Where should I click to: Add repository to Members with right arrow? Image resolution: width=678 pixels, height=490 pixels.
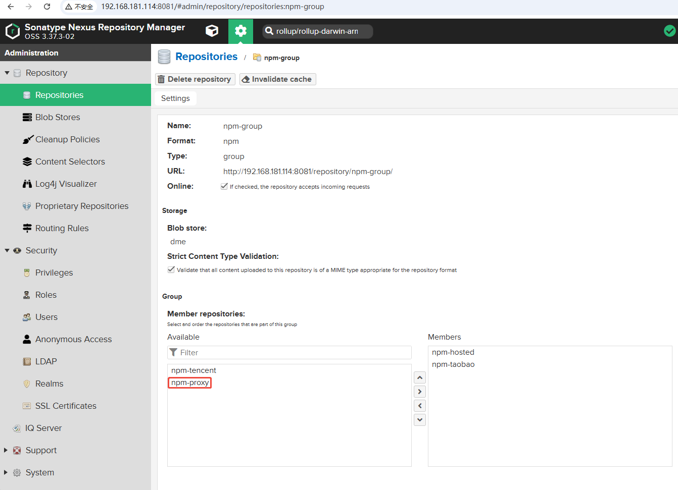[x=419, y=392]
